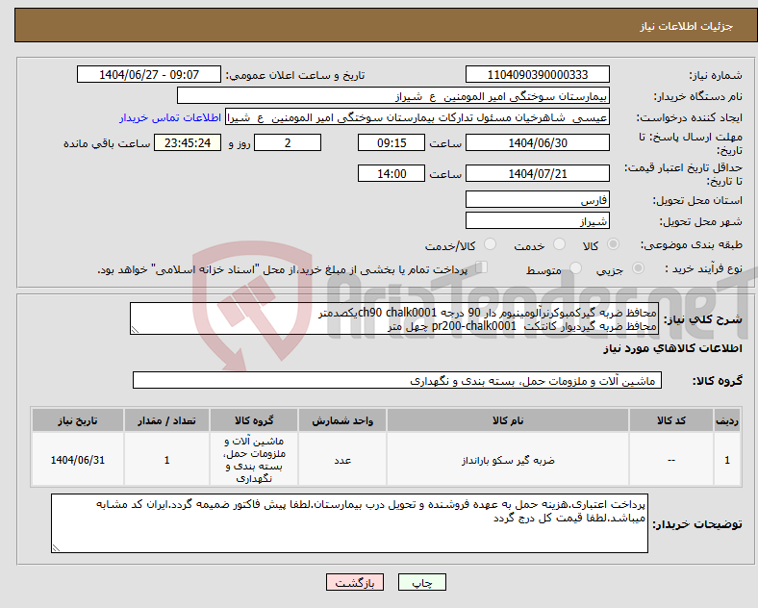Click the deadline time field 09:15

pyautogui.click(x=392, y=143)
